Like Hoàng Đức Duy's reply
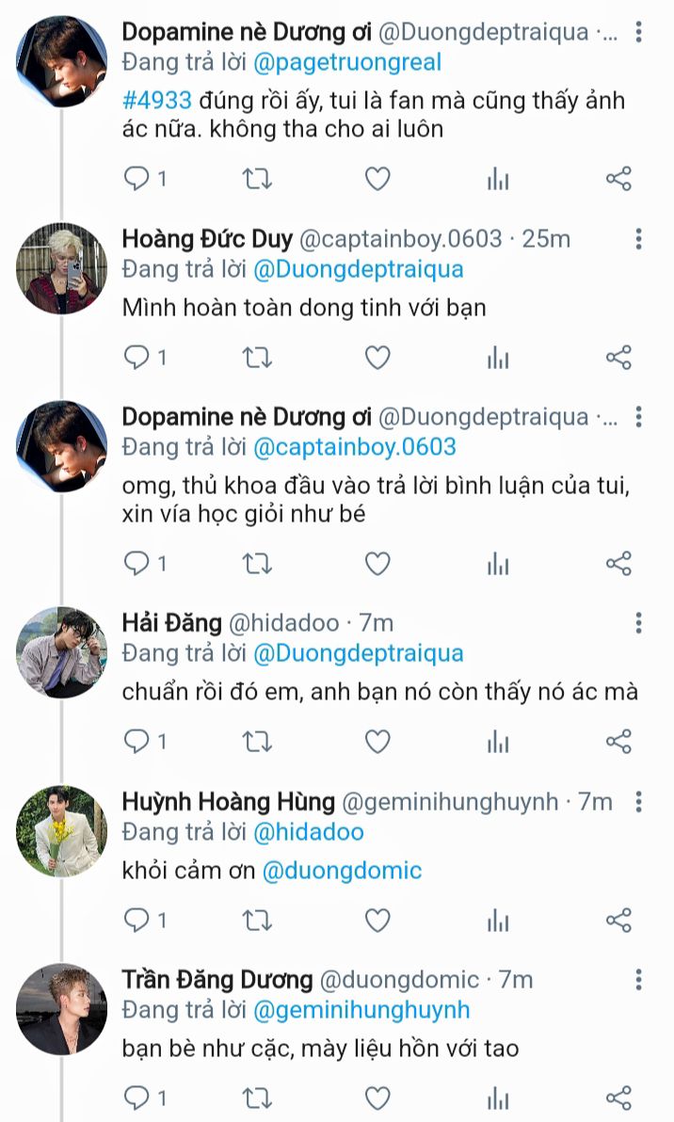This screenshot has height=1122, width=674. coord(377,358)
